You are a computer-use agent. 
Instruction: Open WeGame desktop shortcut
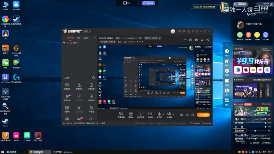click(16, 50)
